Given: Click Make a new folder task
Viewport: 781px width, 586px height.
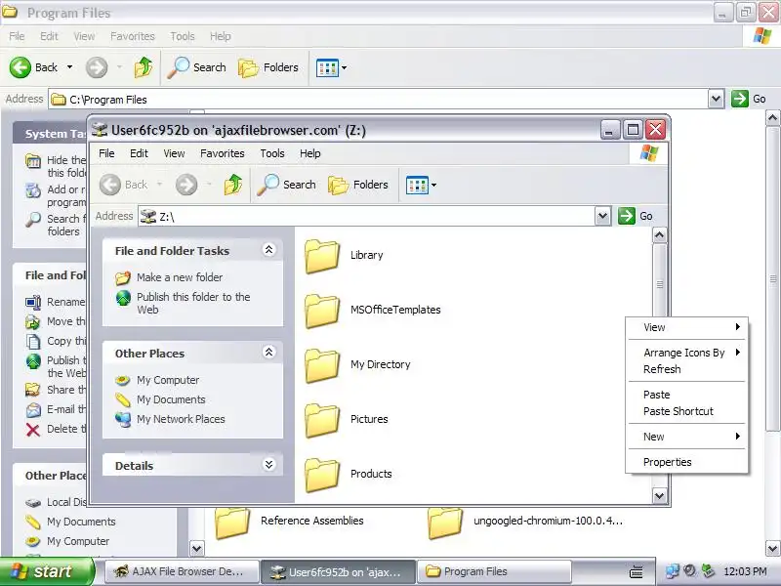Looking at the screenshot, I should [x=180, y=277].
